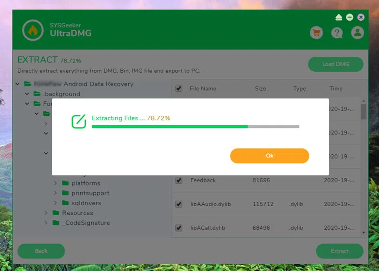Uncheck the libAAudio.dylib checkbox
The width and height of the screenshot is (379, 271).
coord(179,204)
